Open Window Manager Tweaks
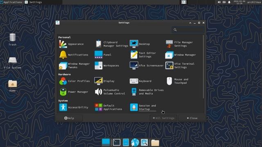 coord(75,65)
